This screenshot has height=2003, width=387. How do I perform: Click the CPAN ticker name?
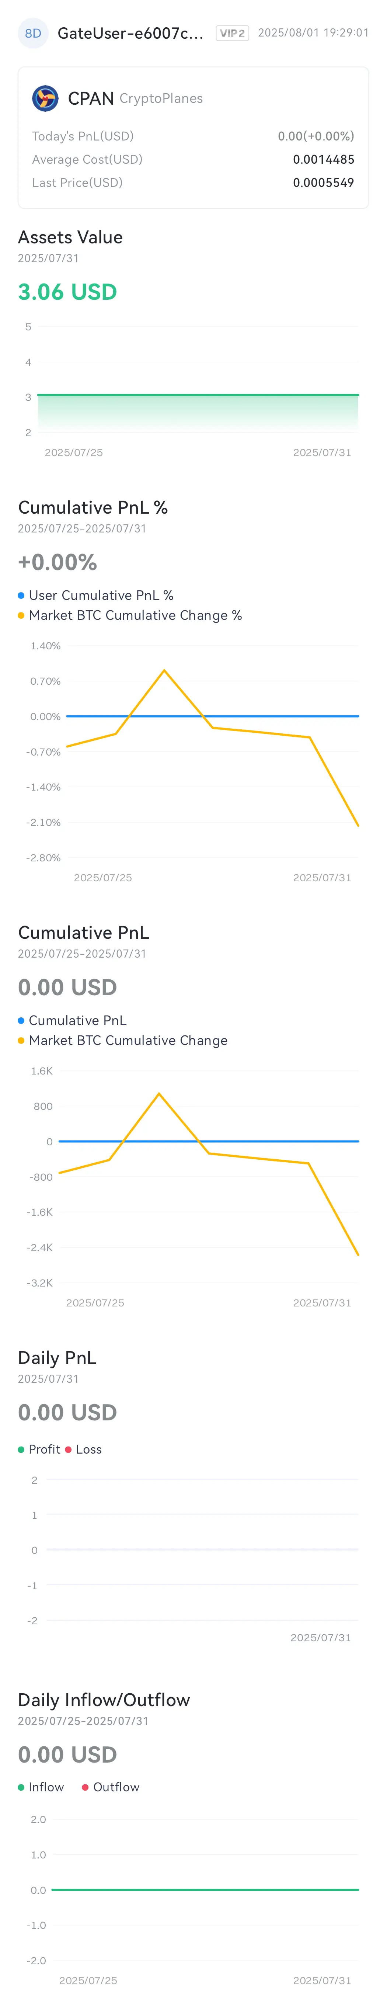tap(91, 98)
